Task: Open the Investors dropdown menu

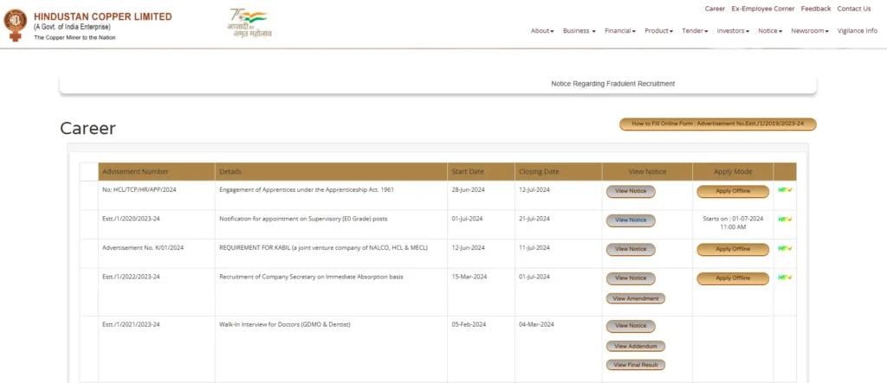Action: (x=733, y=31)
